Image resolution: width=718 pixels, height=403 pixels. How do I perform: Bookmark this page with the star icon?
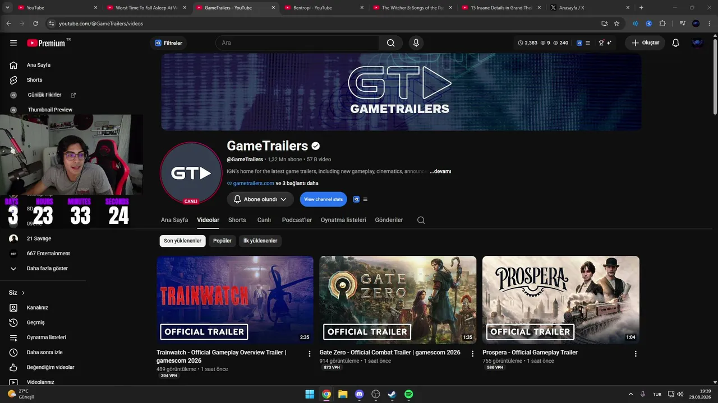pos(616,24)
